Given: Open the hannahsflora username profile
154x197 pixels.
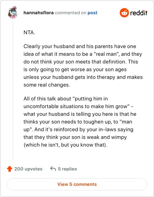Looking at the screenshot, I should [38, 13].
